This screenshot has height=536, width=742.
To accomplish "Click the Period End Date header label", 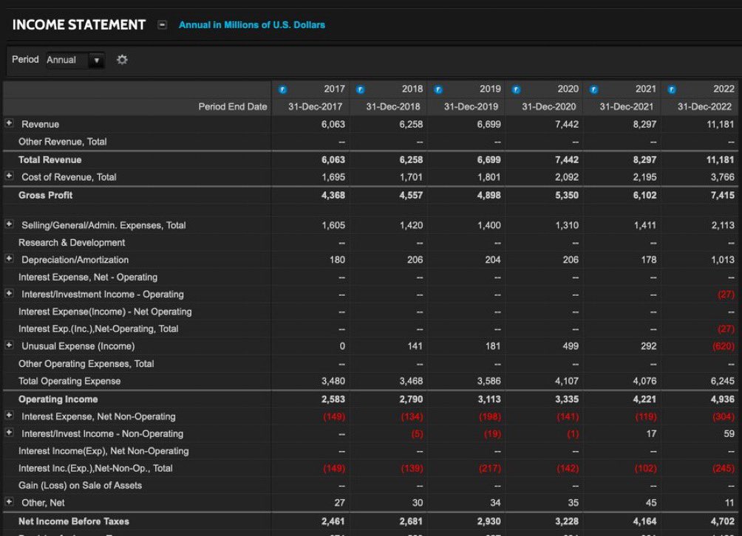I will point(232,107).
